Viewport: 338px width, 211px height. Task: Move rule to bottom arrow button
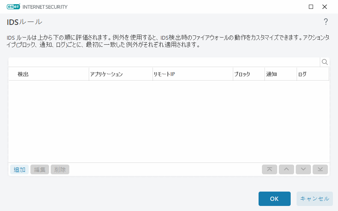coord(320,170)
